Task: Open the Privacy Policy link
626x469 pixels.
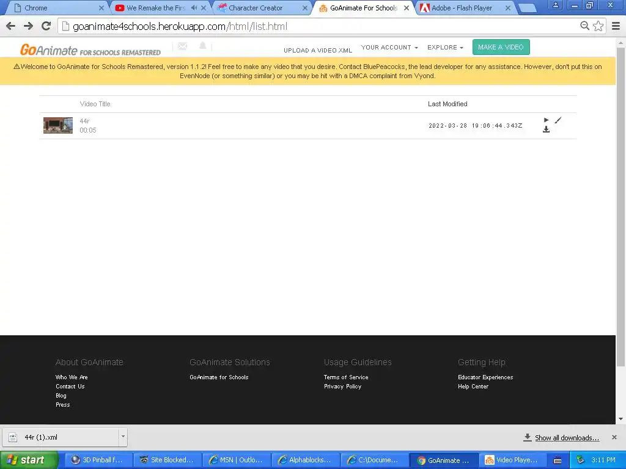Action: click(342, 387)
